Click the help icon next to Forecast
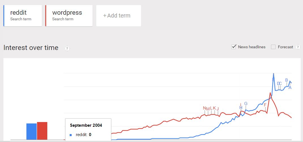 298,47
